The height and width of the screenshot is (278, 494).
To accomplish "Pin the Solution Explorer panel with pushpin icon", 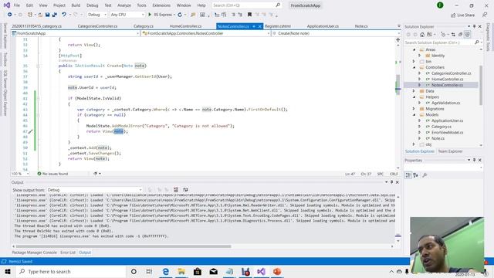I will [475, 26].
